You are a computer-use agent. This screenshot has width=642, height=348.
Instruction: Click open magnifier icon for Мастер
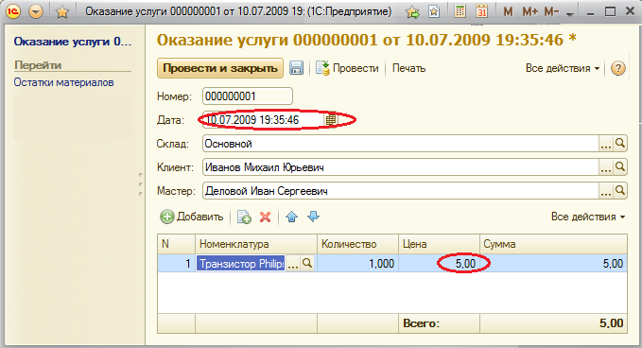(620, 191)
